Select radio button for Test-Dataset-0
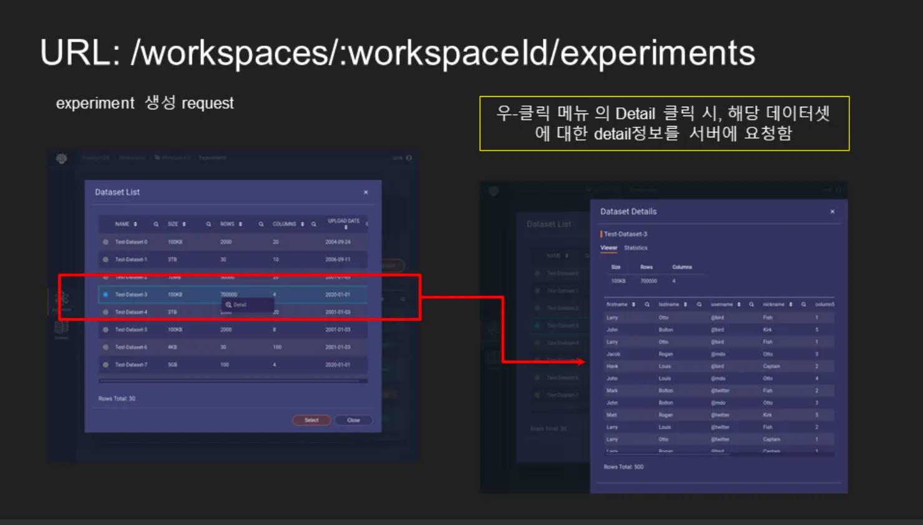Screen dimensions: 923x525 coord(105,242)
